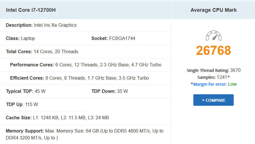
Task: Open the Margin for error link
Action: click(x=210, y=84)
